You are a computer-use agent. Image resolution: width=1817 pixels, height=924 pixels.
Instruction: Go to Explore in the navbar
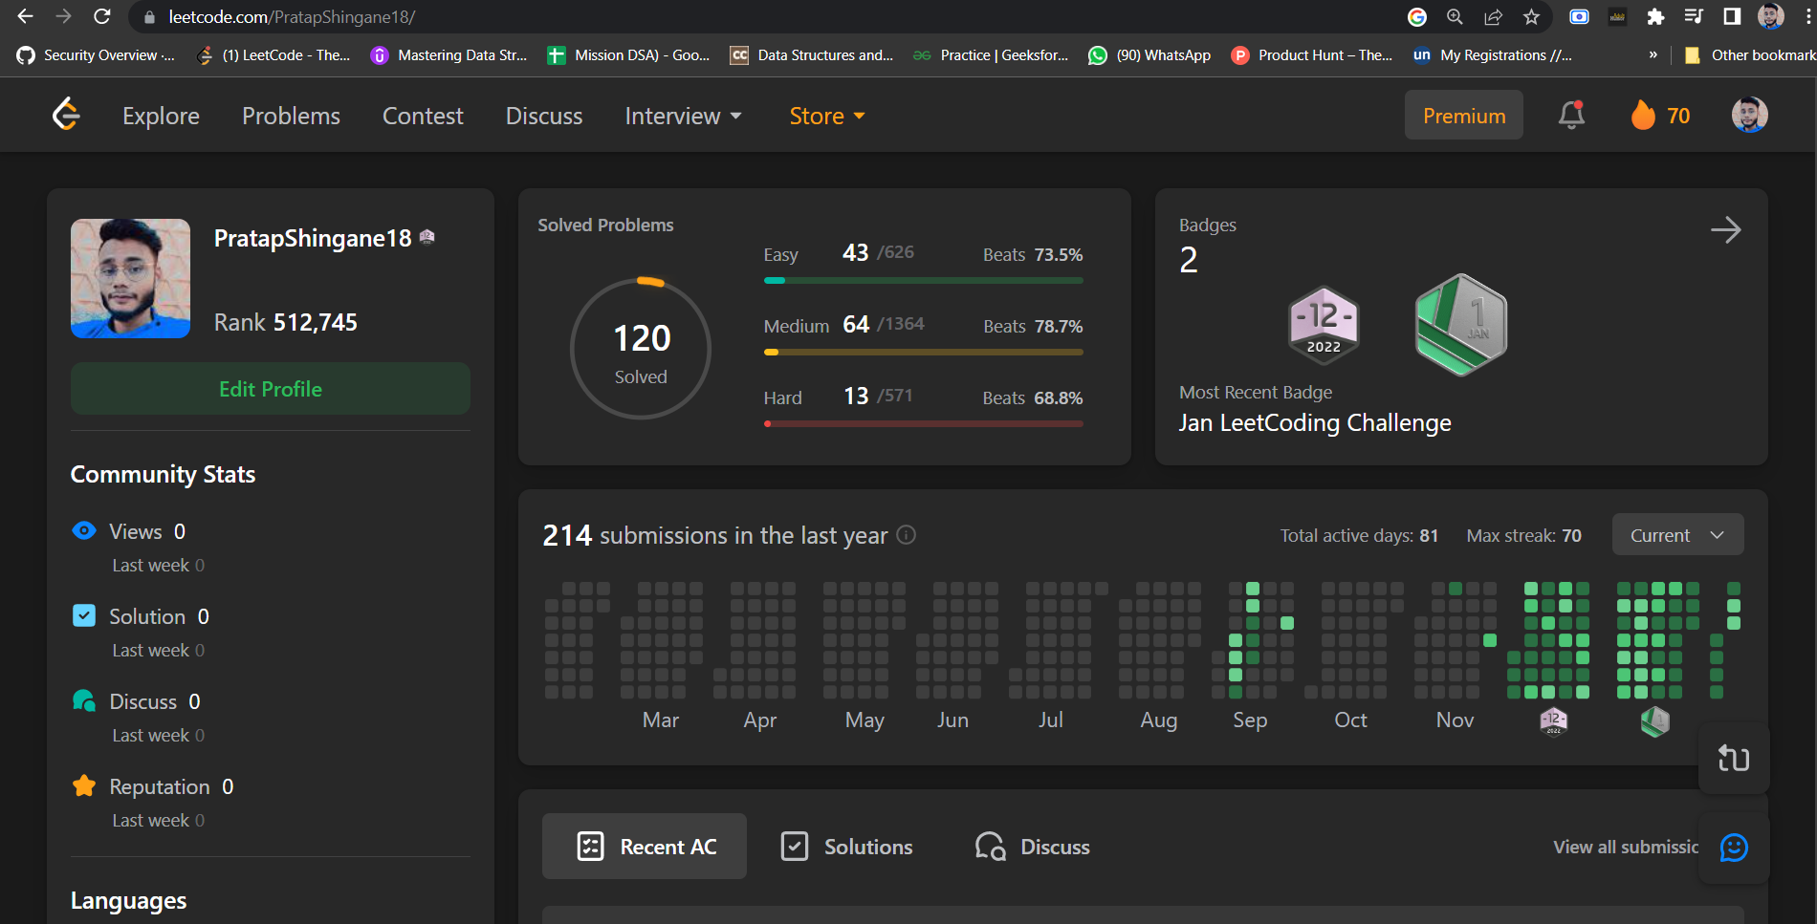click(x=161, y=116)
